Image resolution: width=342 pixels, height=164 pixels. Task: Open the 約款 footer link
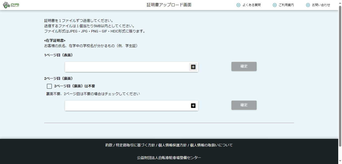109,145
